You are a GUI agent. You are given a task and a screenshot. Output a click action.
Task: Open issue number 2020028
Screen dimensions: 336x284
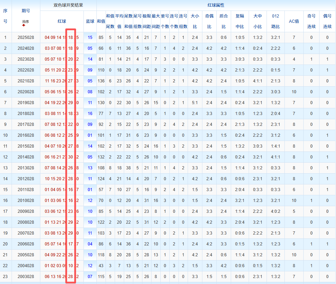(x=26, y=92)
